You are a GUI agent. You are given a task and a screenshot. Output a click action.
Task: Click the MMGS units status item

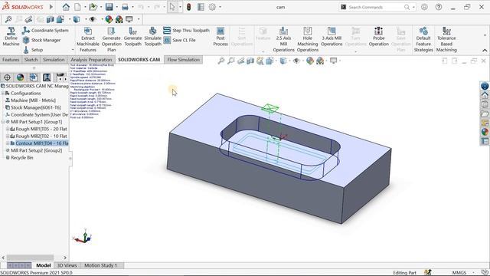459,273
